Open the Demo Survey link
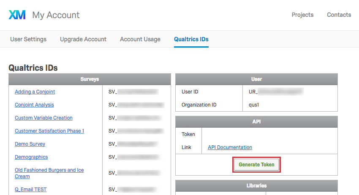Image resolution: width=359 pixels, height=195 pixels. pyautogui.click(x=30, y=144)
